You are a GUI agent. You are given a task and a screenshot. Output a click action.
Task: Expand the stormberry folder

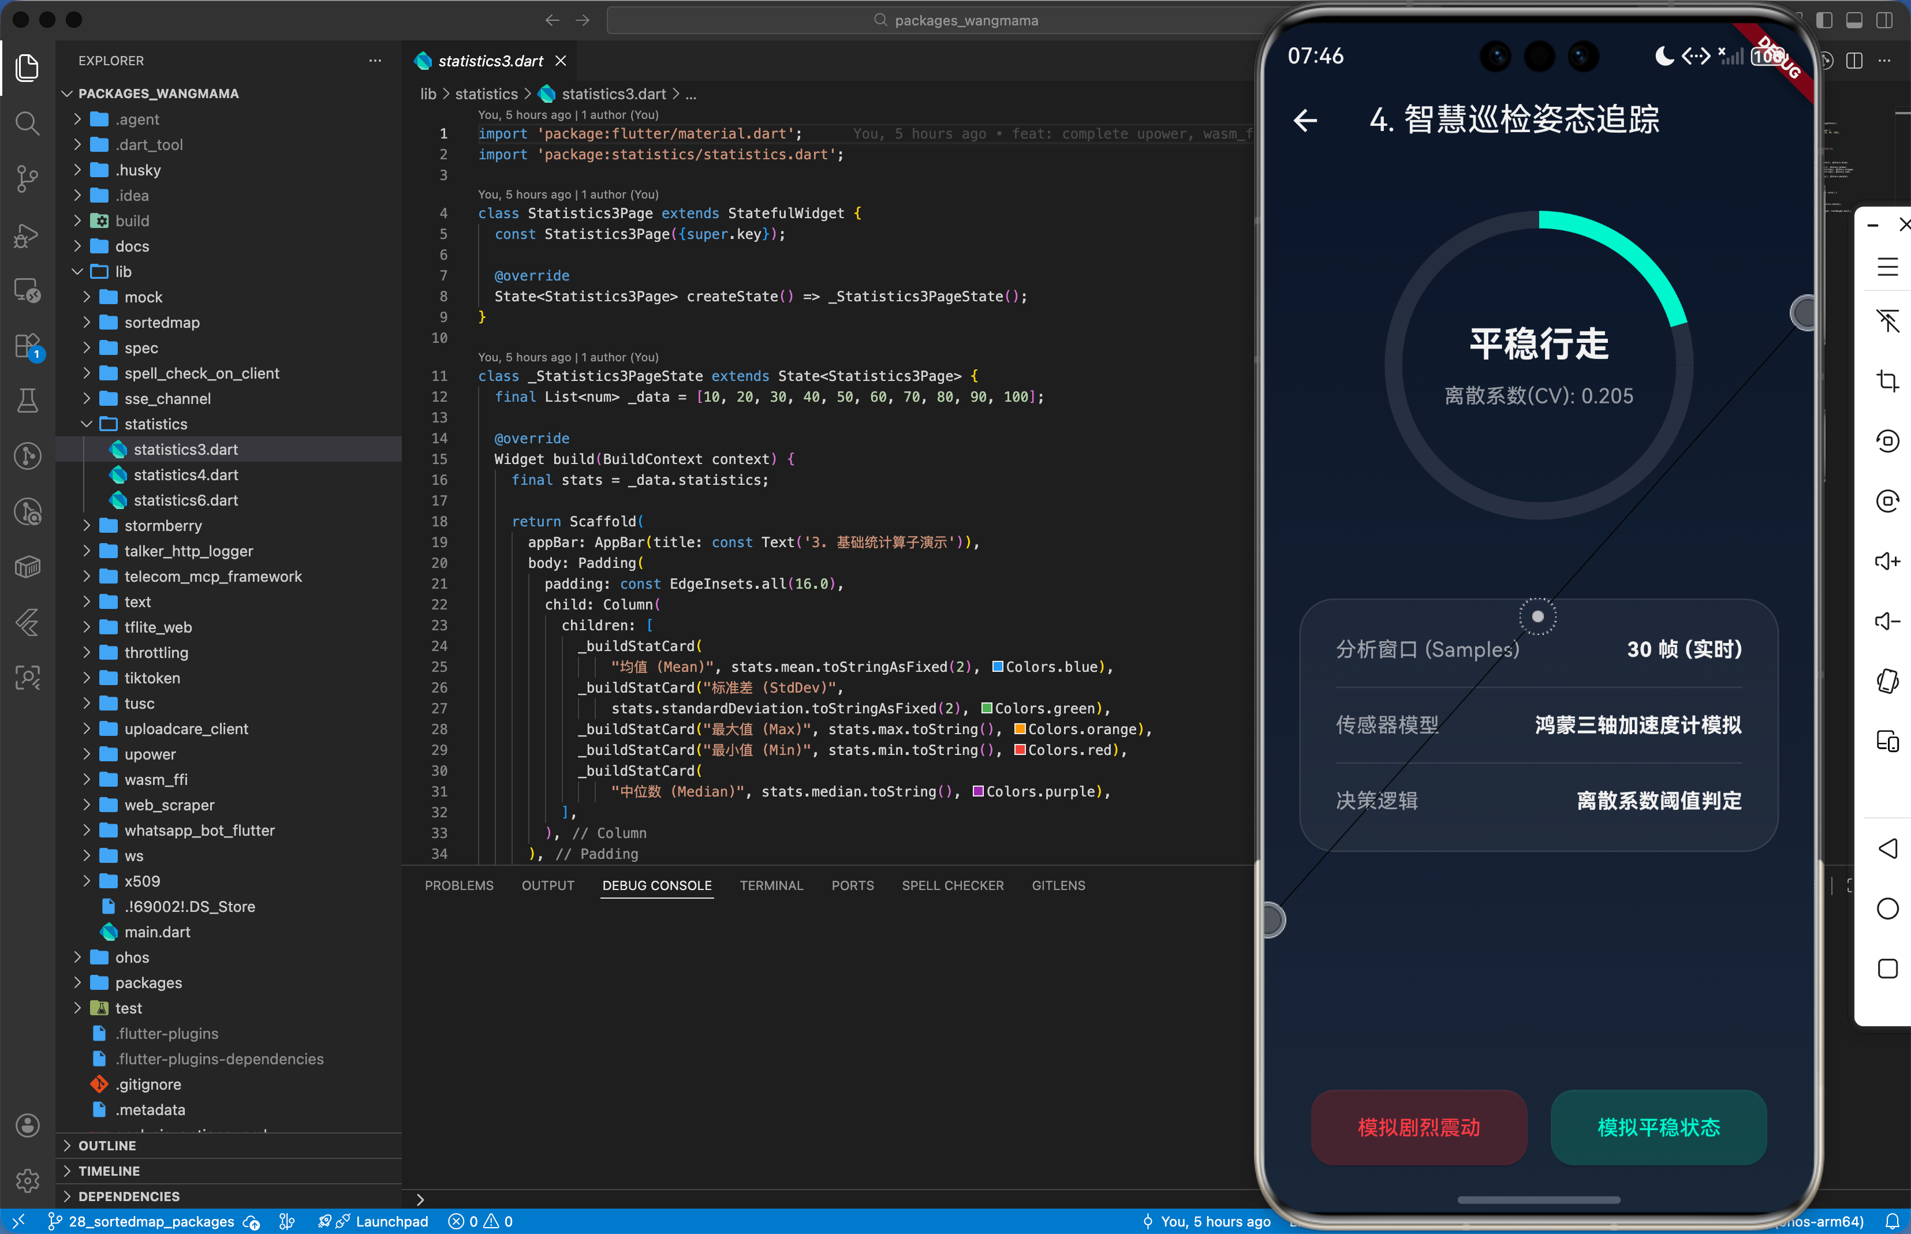(163, 526)
